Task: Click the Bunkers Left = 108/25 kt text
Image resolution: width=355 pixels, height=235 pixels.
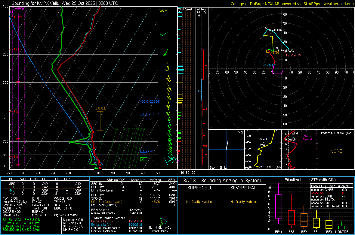Action: click(x=117, y=224)
